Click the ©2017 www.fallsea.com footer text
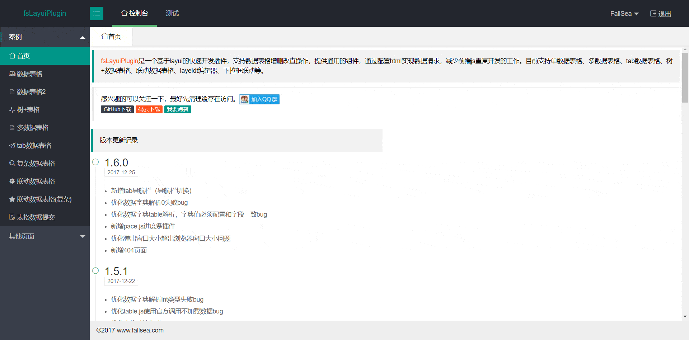 130,330
